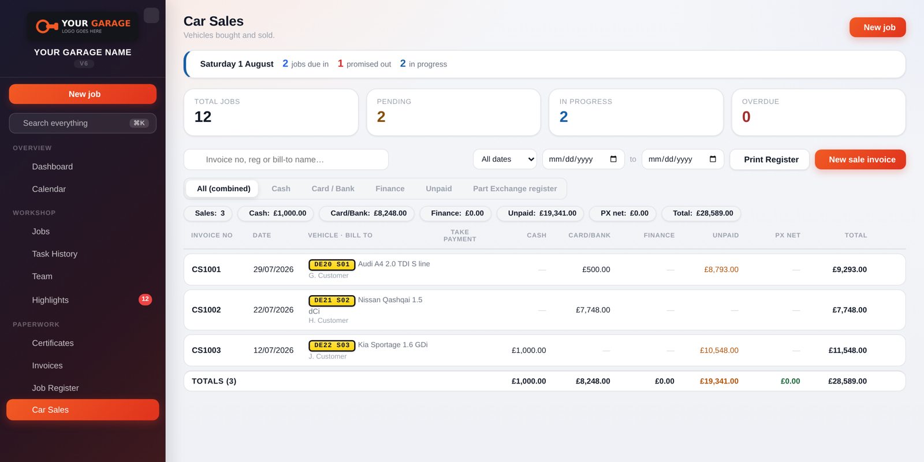924x462 pixels.
Task: Open the Team page
Action: tap(83, 277)
